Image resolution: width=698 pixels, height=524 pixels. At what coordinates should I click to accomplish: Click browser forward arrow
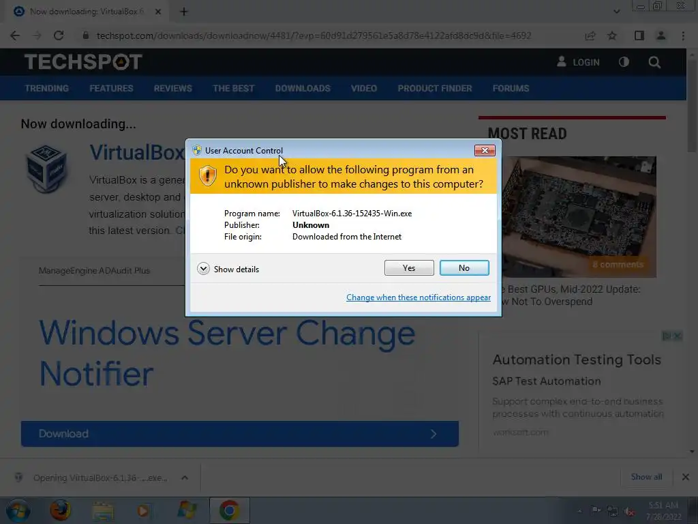click(37, 35)
